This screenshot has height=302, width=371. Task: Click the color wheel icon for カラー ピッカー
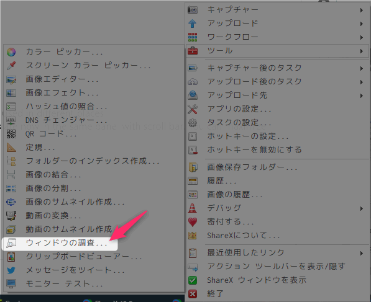(x=11, y=52)
